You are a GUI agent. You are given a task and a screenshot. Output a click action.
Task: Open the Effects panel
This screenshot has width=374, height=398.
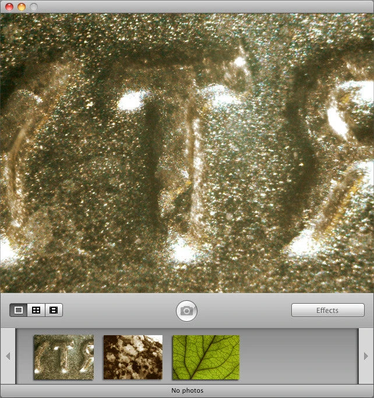point(327,310)
